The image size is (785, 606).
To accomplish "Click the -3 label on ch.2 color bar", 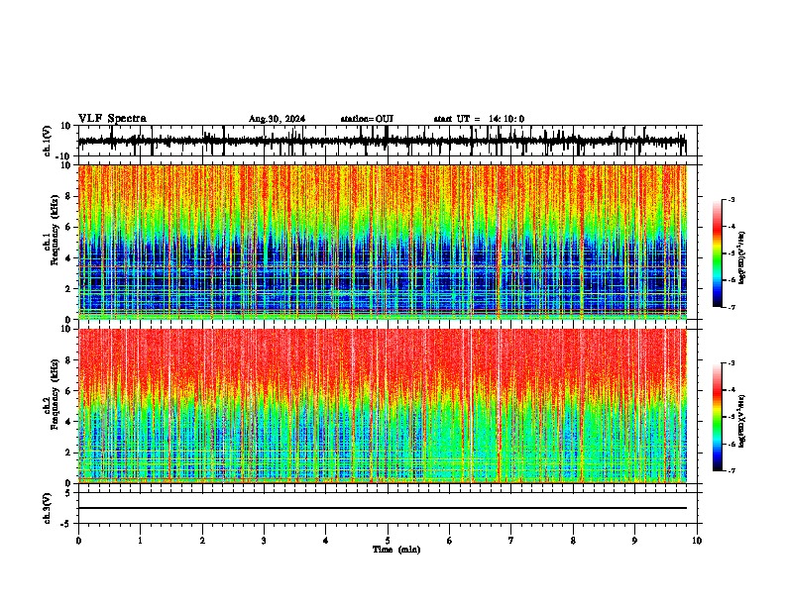I will point(731,363).
